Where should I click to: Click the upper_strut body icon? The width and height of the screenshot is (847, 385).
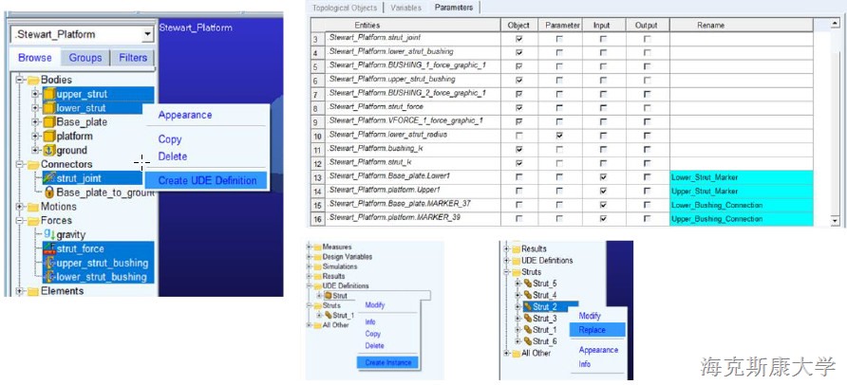click(49, 95)
